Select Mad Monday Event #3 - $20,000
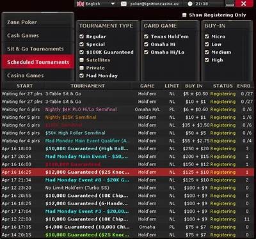The image size is (256, 239). [x=127, y=212]
